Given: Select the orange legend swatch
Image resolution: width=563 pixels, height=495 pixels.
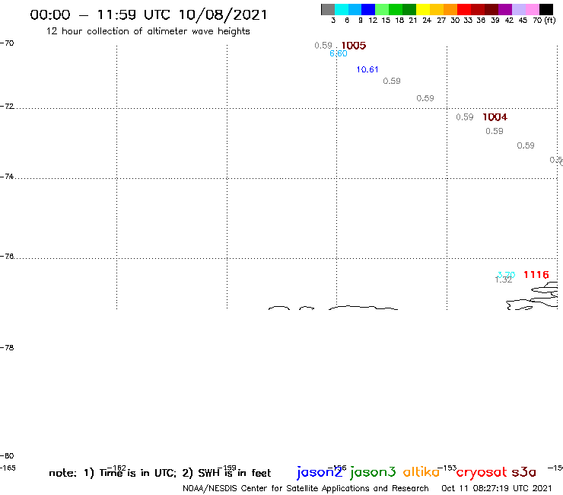Looking at the screenshot, I should 450,9.
